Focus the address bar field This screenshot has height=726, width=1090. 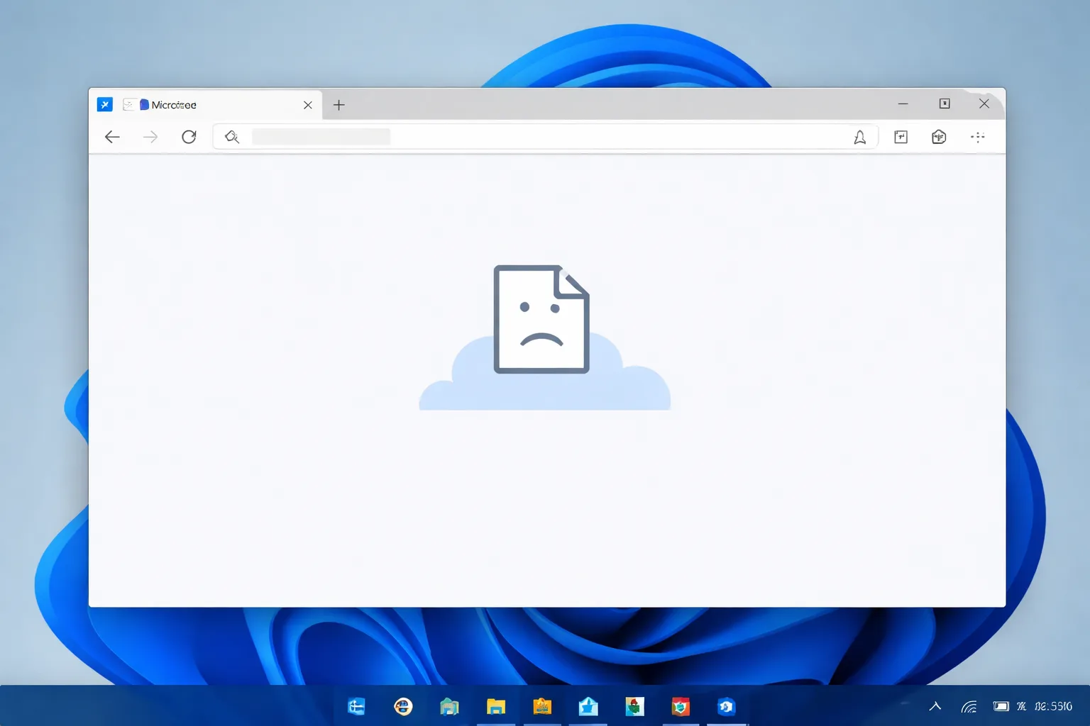click(x=546, y=137)
